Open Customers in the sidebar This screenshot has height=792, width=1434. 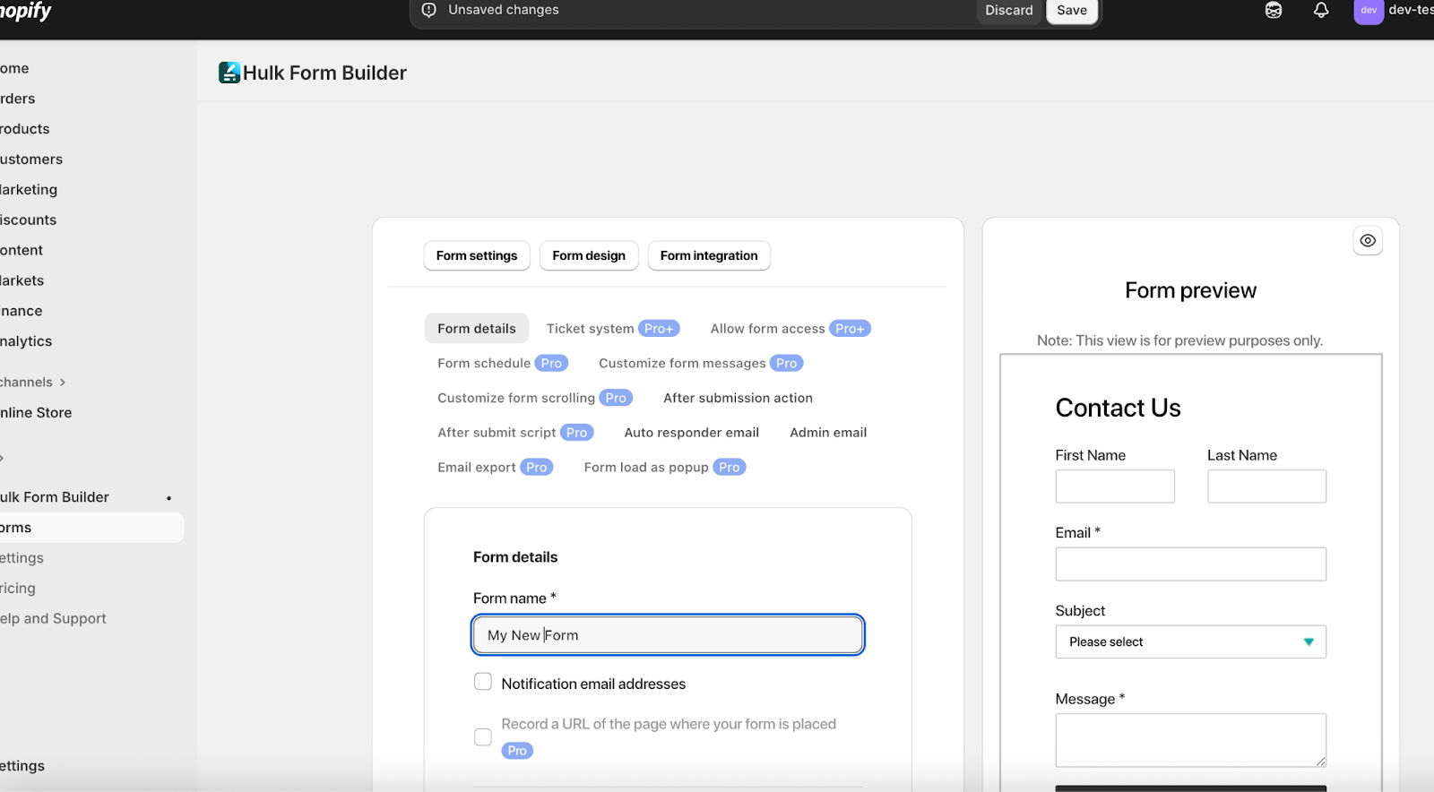31,159
